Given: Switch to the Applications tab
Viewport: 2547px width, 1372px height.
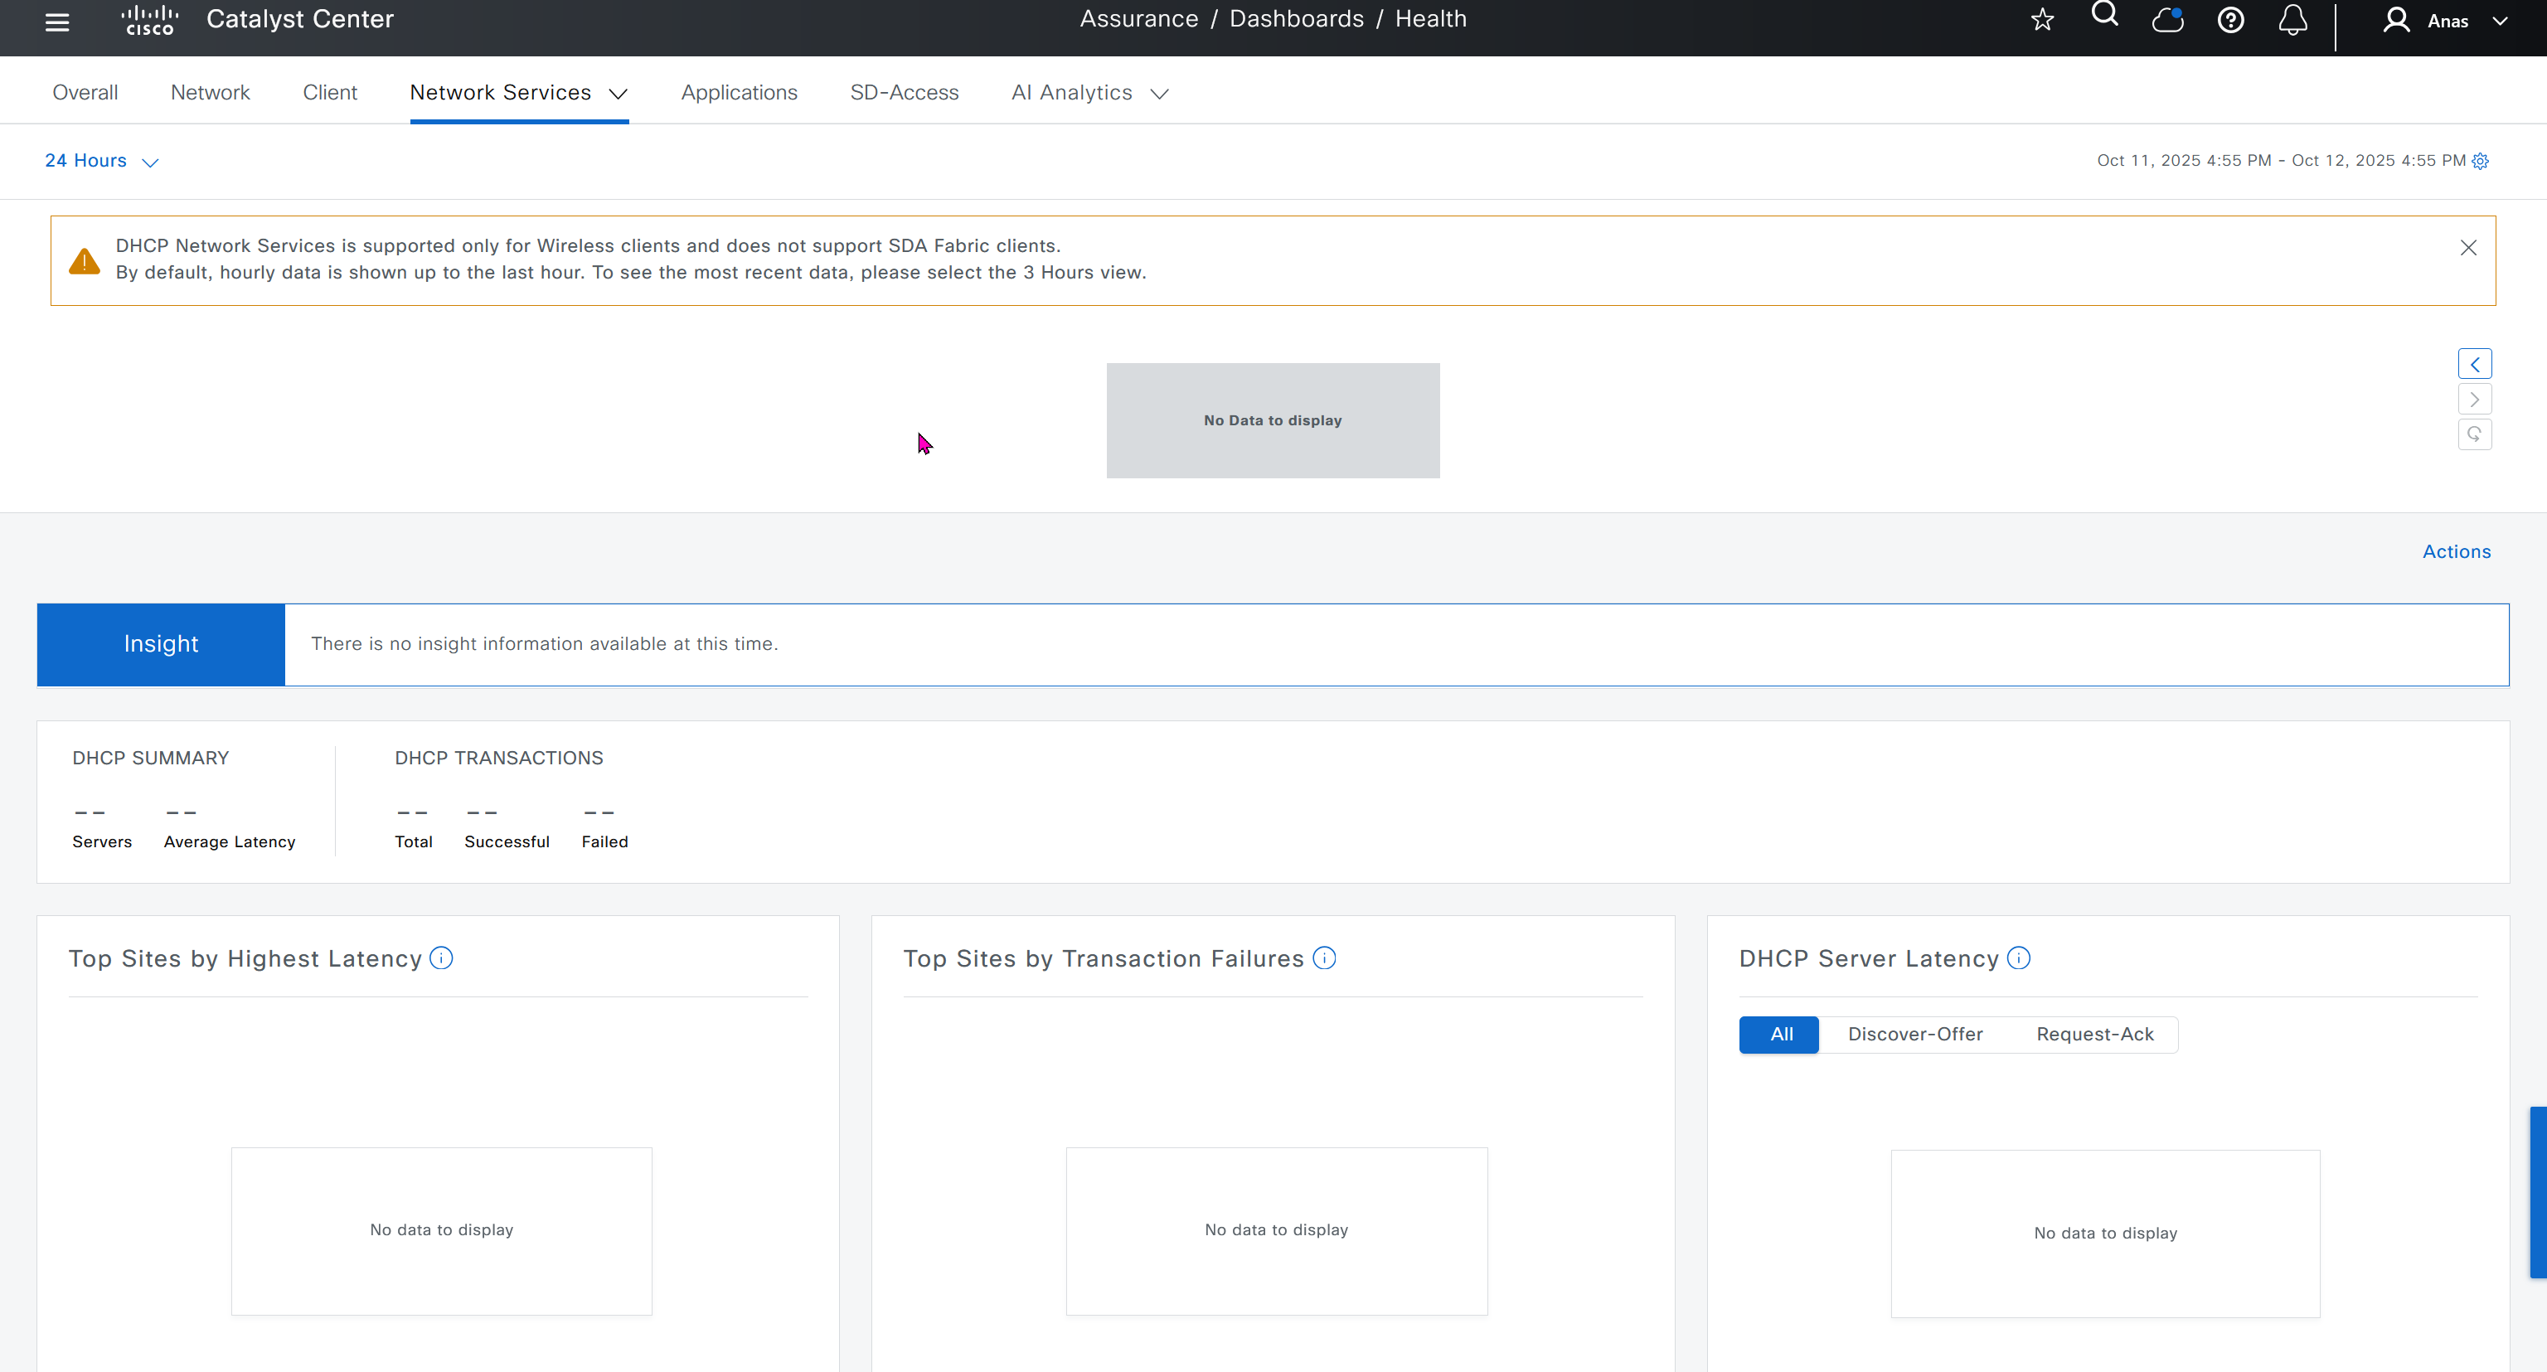Looking at the screenshot, I should pyautogui.click(x=739, y=93).
